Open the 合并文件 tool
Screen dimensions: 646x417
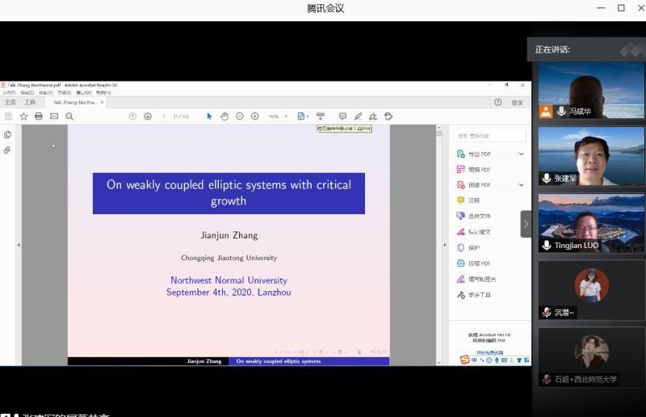coord(479,216)
